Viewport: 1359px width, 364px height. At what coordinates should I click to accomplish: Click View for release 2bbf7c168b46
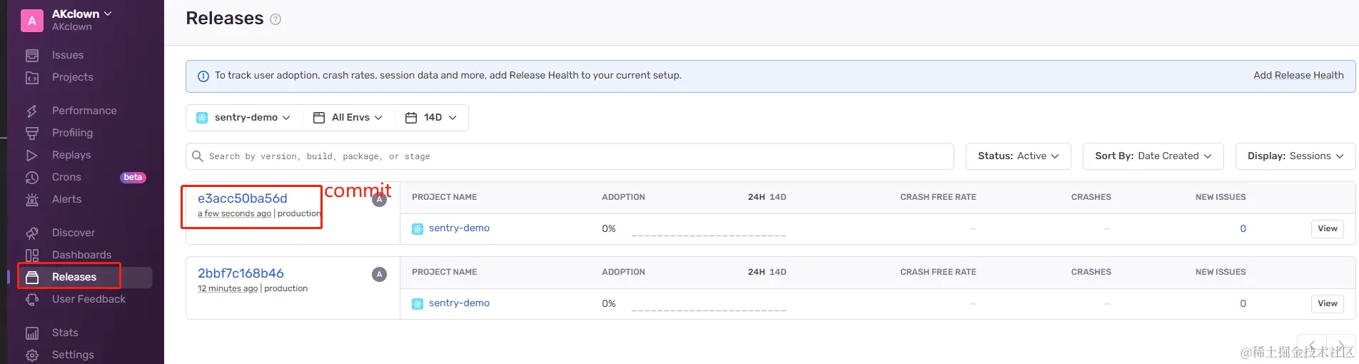(x=1327, y=303)
